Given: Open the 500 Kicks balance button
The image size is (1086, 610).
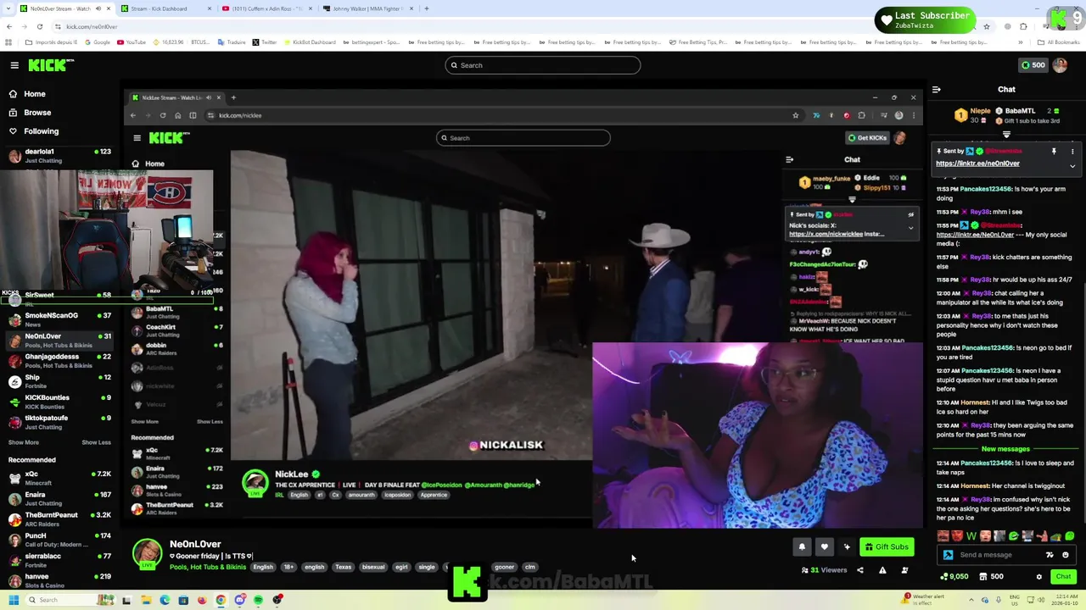Looking at the screenshot, I should click(1032, 65).
